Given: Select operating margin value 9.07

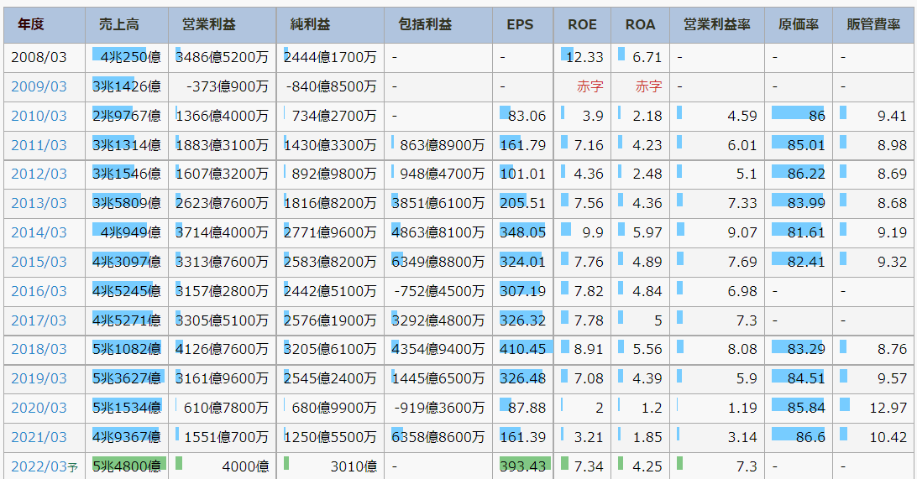Looking at the screenshot, I should 742,232.
